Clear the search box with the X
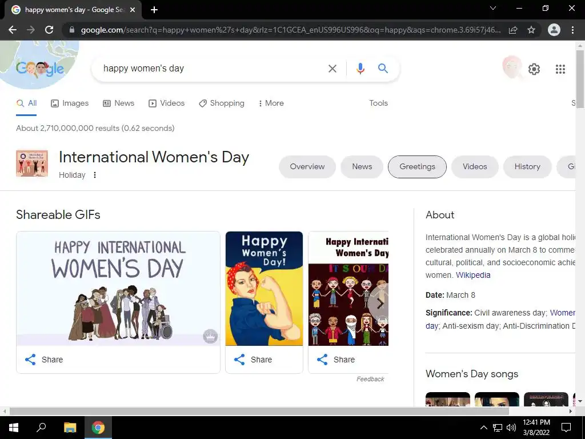This screenshot has height=439, width=585. coord(332,69)
